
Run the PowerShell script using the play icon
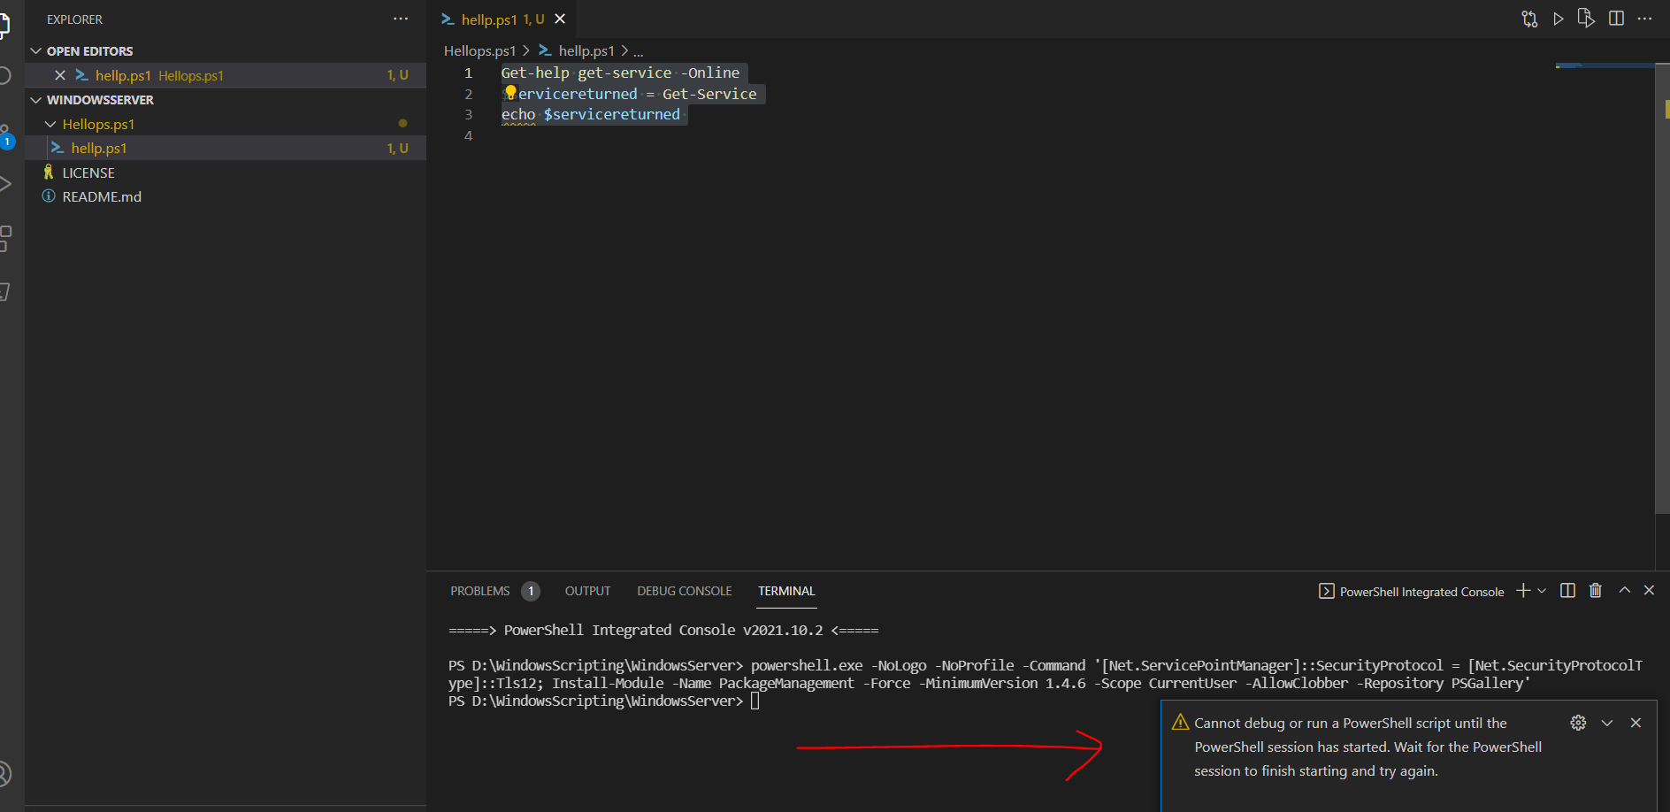pyautogui.click(x=1559, y=19)
